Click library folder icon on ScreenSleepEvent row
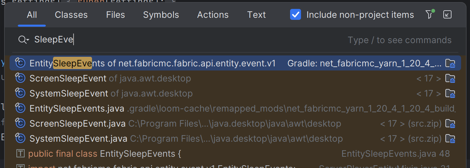 (x=450, y=79)
